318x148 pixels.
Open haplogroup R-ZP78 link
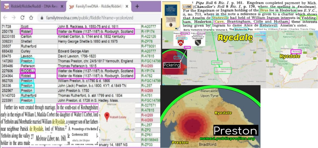pos(147,42)
